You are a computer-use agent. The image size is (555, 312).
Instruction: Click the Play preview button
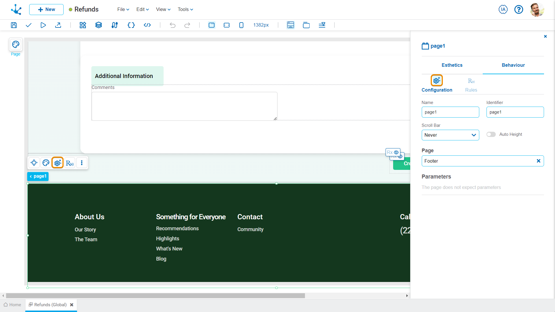(x=43, y=25)
